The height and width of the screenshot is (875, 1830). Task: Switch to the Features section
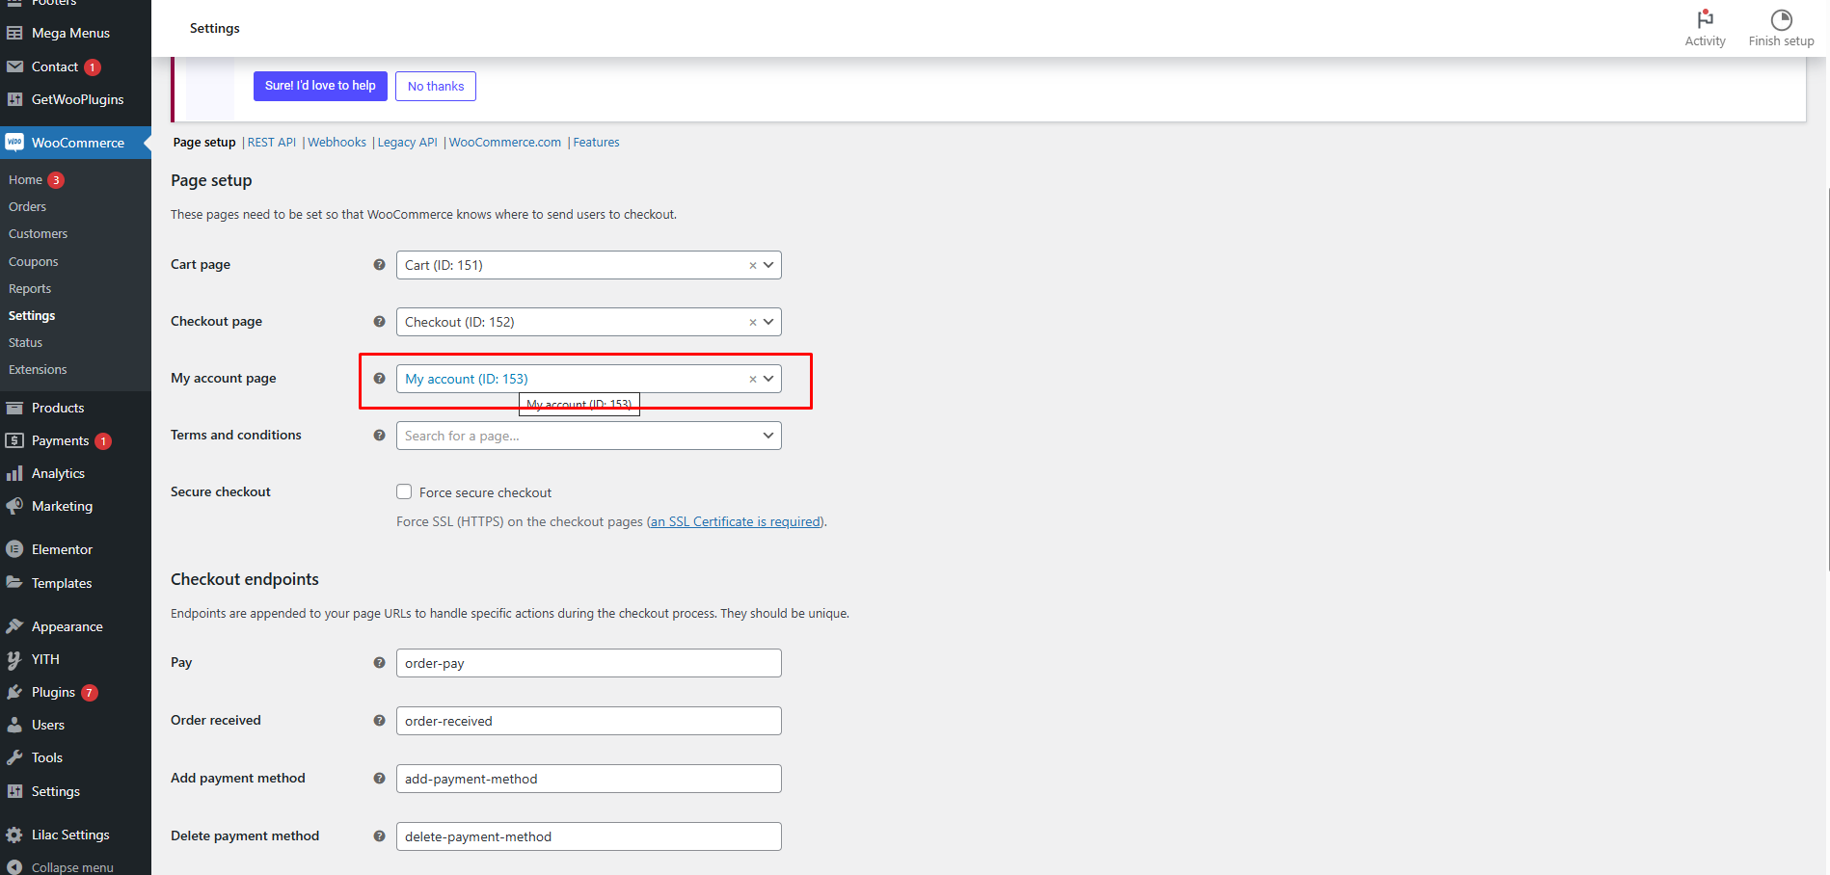[x=596, y=142]
